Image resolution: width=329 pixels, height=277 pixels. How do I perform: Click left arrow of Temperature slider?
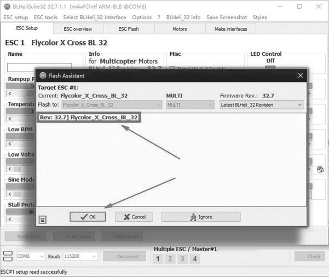(x=10, y=119)
